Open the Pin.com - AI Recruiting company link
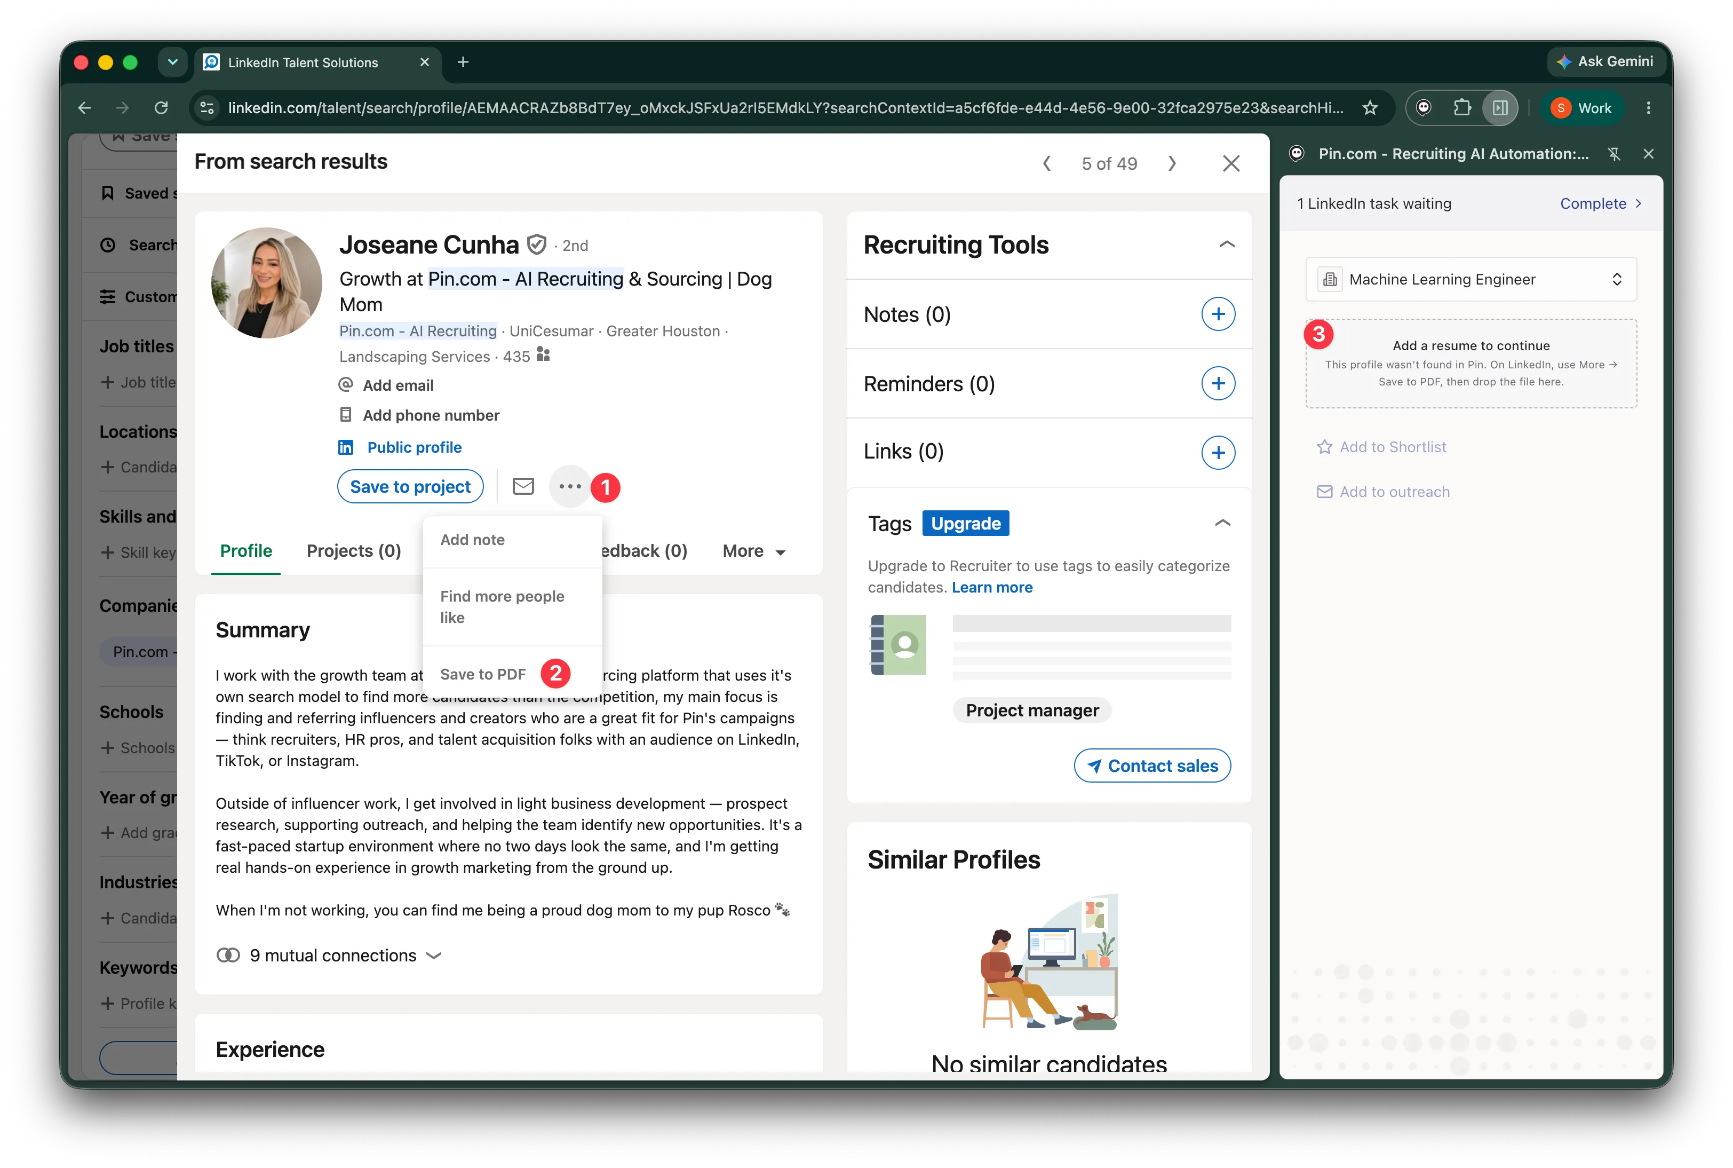The width and height of the screenshot is (1733, 1168). (x=418, y=331)
